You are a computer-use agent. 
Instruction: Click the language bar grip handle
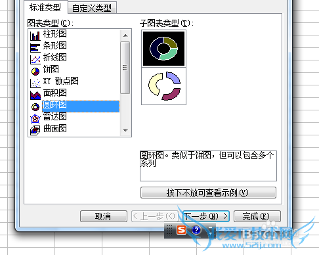click(169, 231)
